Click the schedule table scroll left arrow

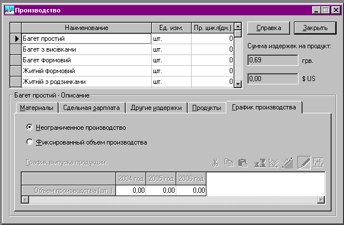[x=25, y=199]
